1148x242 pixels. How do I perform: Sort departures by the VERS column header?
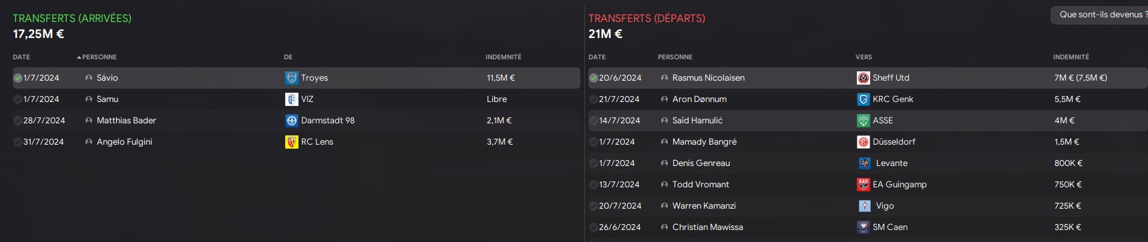(x=864, y=57)
